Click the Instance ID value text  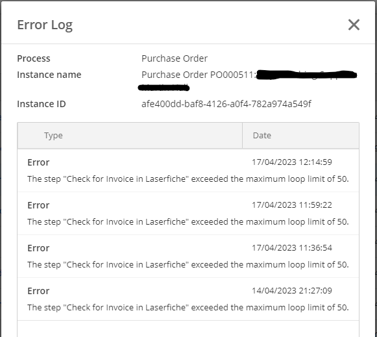pyautogui.click(x=226, y=104)
